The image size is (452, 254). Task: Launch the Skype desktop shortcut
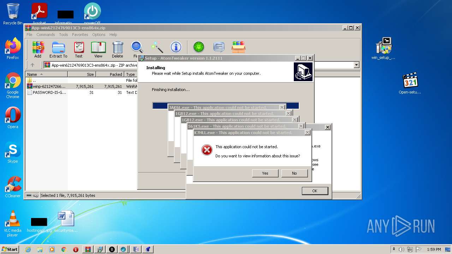[x=13, y=152]
